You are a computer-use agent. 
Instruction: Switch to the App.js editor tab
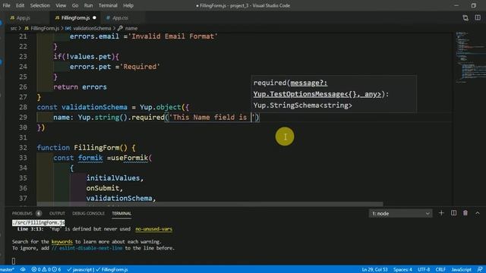tap(21, 18)
